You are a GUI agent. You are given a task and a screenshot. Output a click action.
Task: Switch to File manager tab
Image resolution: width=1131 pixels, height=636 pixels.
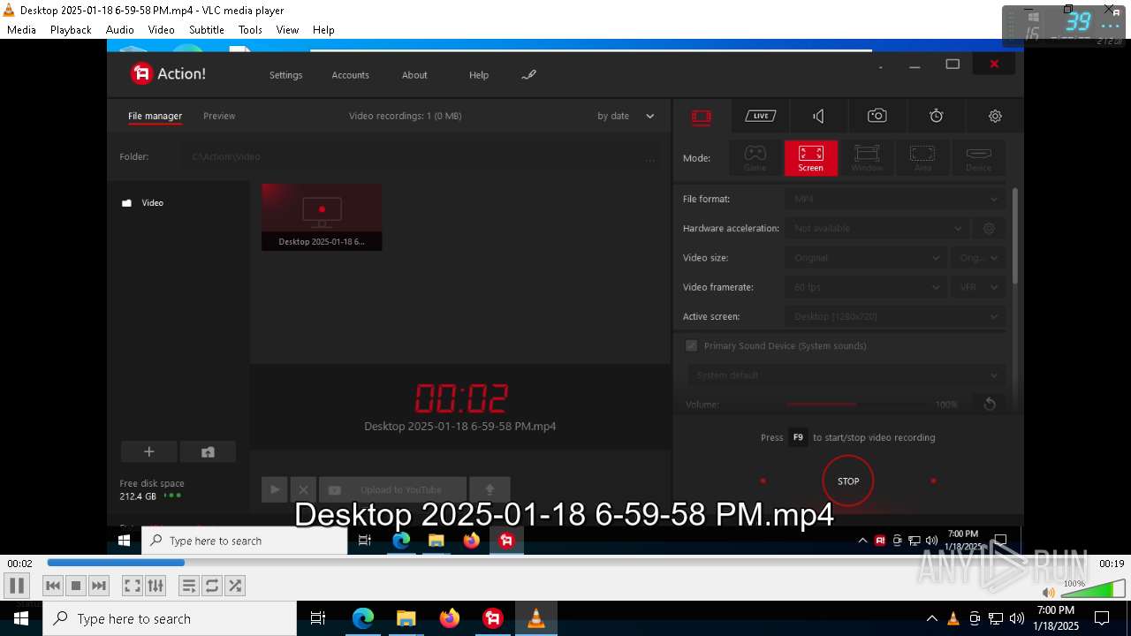155,116
